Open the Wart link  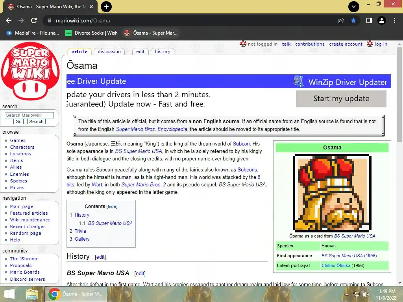click(x=97, y=184)
